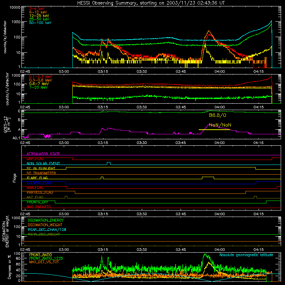Select the FLARE_FLAG label
This screenshot has width=285, height=285.
(37, 178)
